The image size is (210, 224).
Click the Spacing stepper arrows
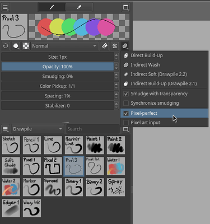(116, 96)
